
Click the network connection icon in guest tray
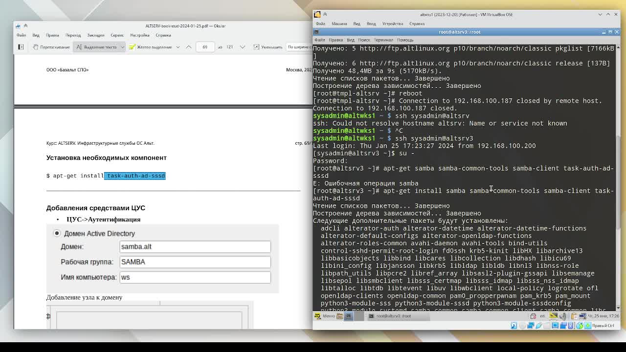click(x=582, y=316)
